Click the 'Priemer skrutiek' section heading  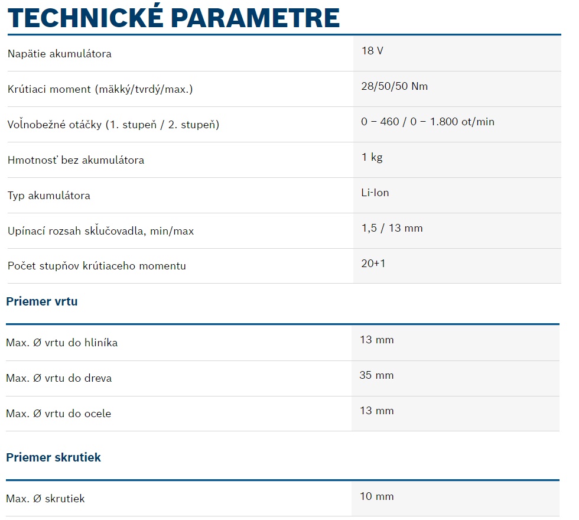coord(53,457)
